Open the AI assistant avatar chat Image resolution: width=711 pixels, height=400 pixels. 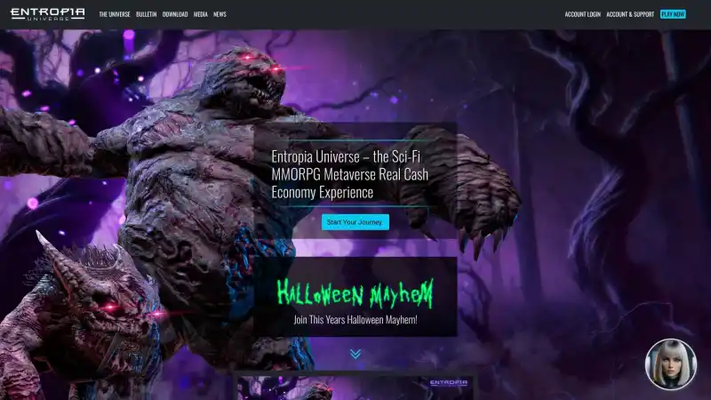(x=670, y=364)
